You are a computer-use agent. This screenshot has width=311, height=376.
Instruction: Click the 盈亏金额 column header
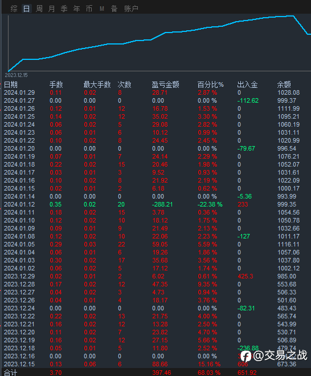(165, 84)
